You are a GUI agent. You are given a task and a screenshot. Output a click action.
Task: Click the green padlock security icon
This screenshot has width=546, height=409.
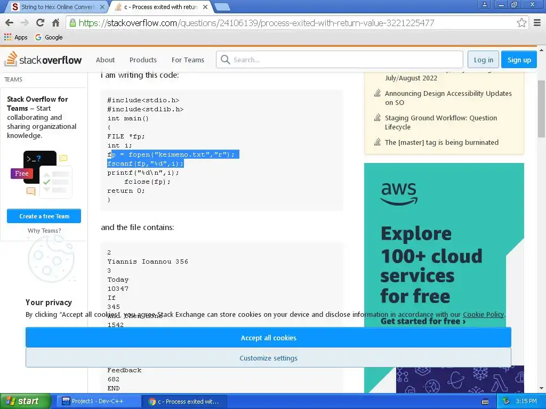73,23
